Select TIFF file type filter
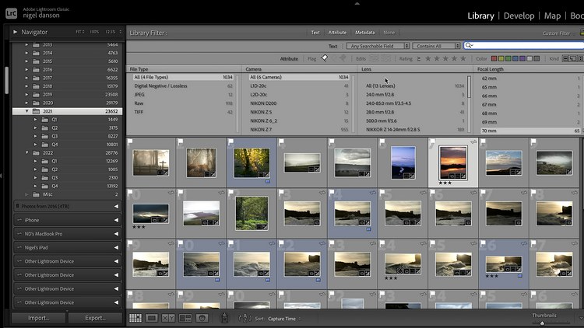Screen dimensions: 584x328 click(183, 112)
